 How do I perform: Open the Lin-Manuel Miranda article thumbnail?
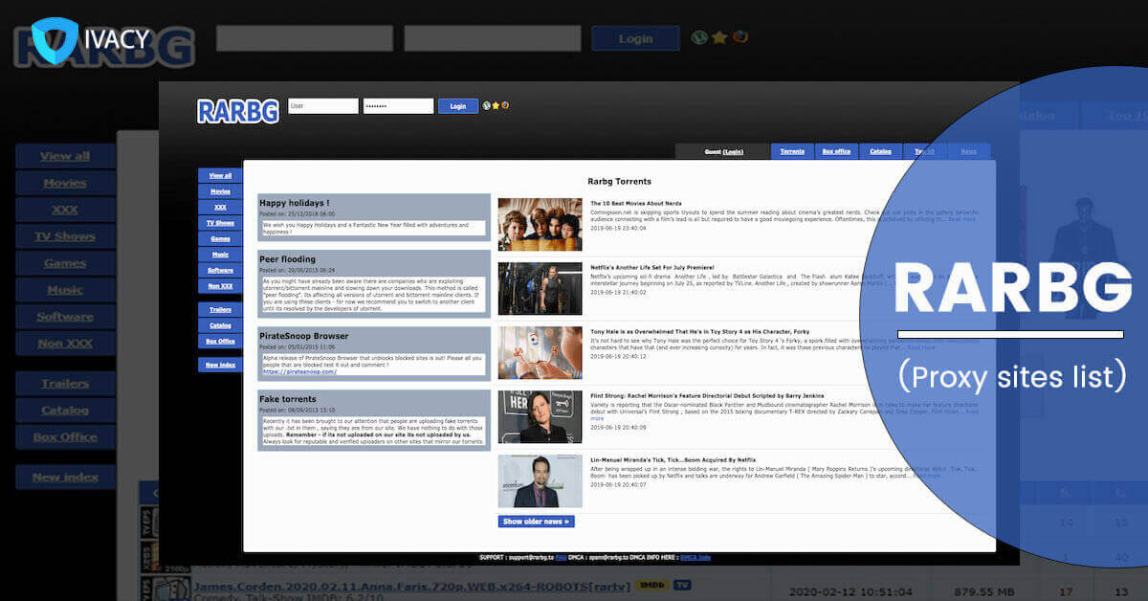540,480
